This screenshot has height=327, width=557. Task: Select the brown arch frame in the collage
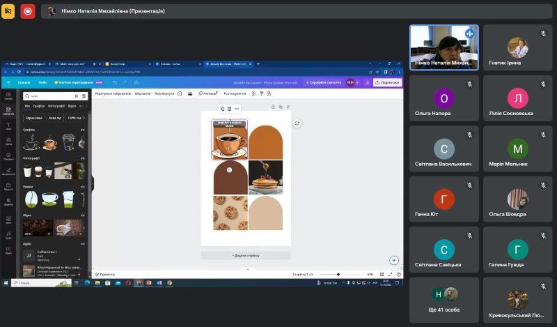click(230, 177)
